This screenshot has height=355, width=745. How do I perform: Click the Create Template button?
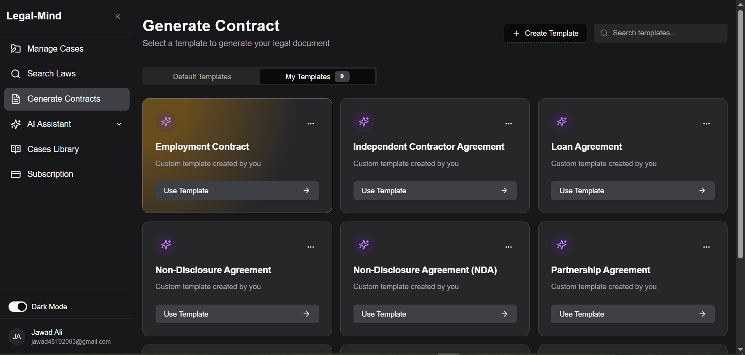click(x=546, y=33)
